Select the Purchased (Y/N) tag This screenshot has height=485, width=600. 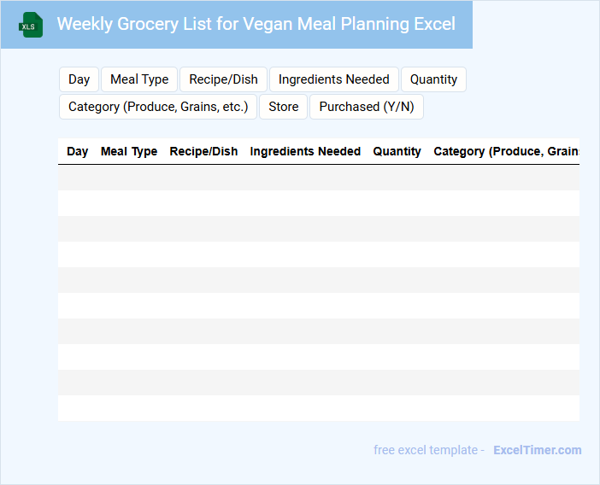[367, 107]
